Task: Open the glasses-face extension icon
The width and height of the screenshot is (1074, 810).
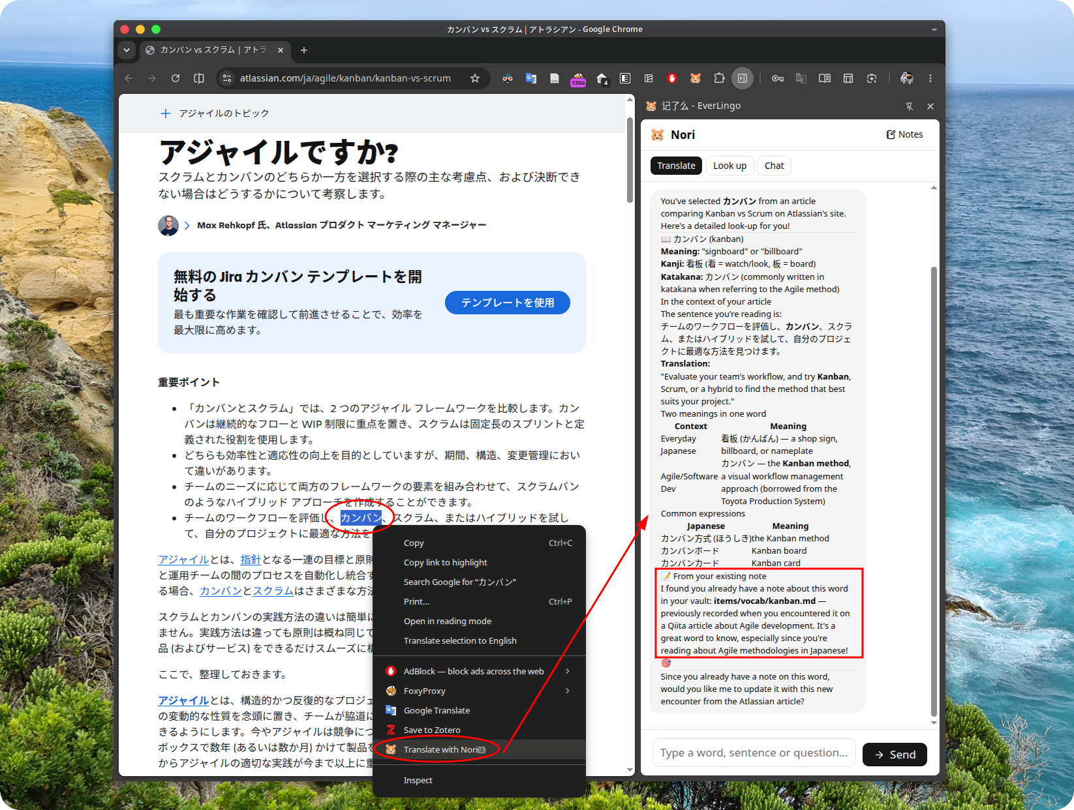Action: (x=508, y=78)
